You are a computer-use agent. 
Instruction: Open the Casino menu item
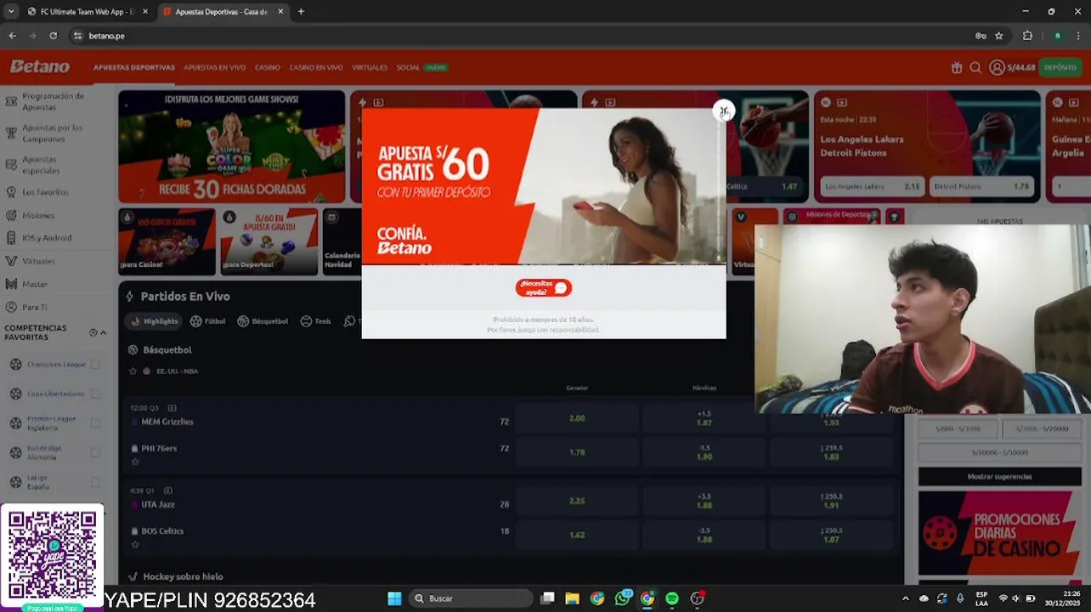(267, 67)
